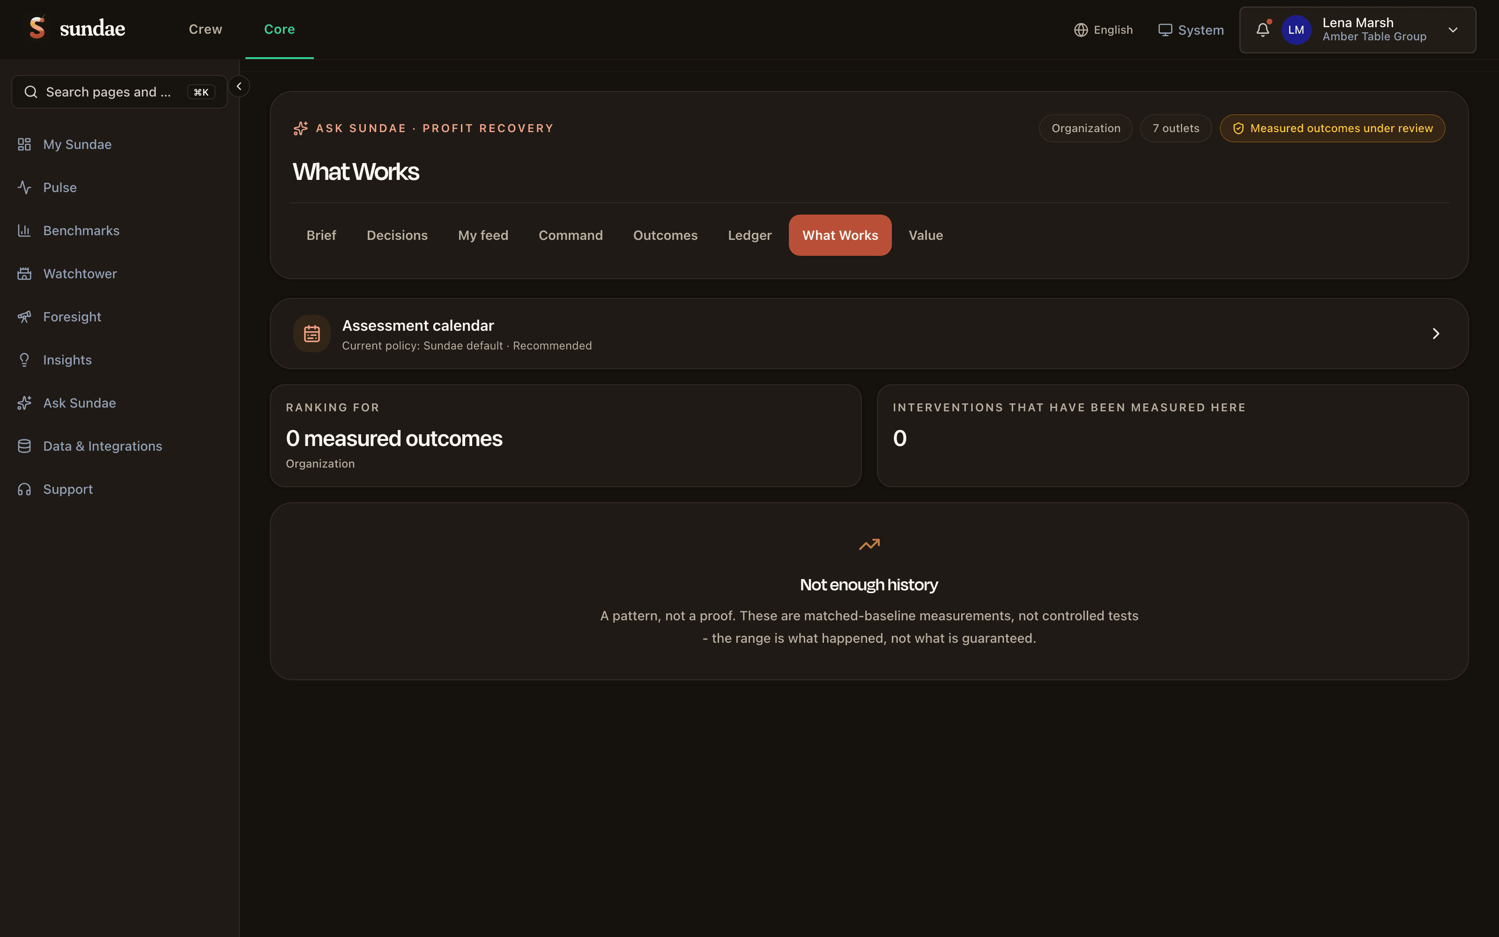Click the Sundae logo icon
The width and height of the screenshot is (1499, 937).
coord(38,27)
